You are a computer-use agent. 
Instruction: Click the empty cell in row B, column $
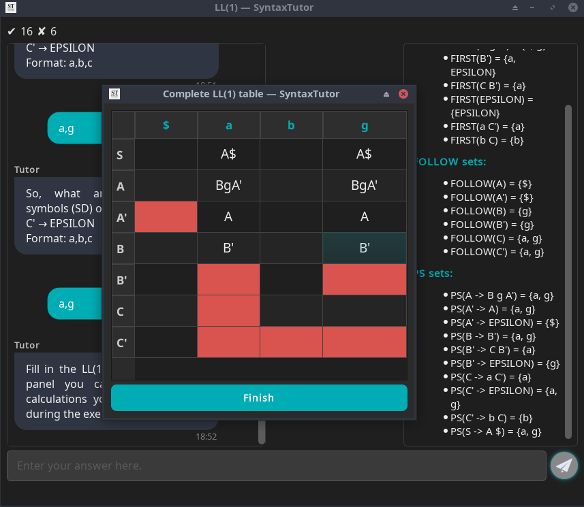click(x=166, y=248)
